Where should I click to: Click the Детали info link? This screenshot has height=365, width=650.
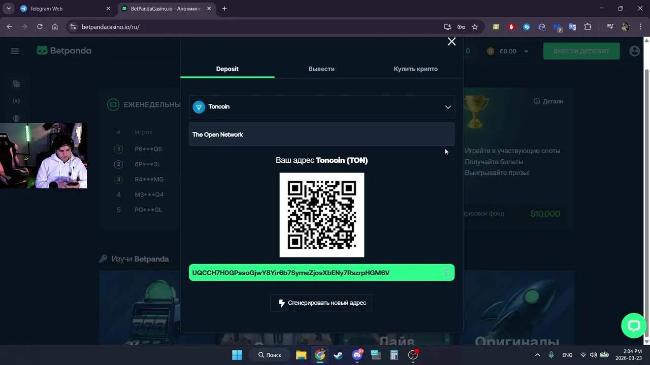(548, 101)
